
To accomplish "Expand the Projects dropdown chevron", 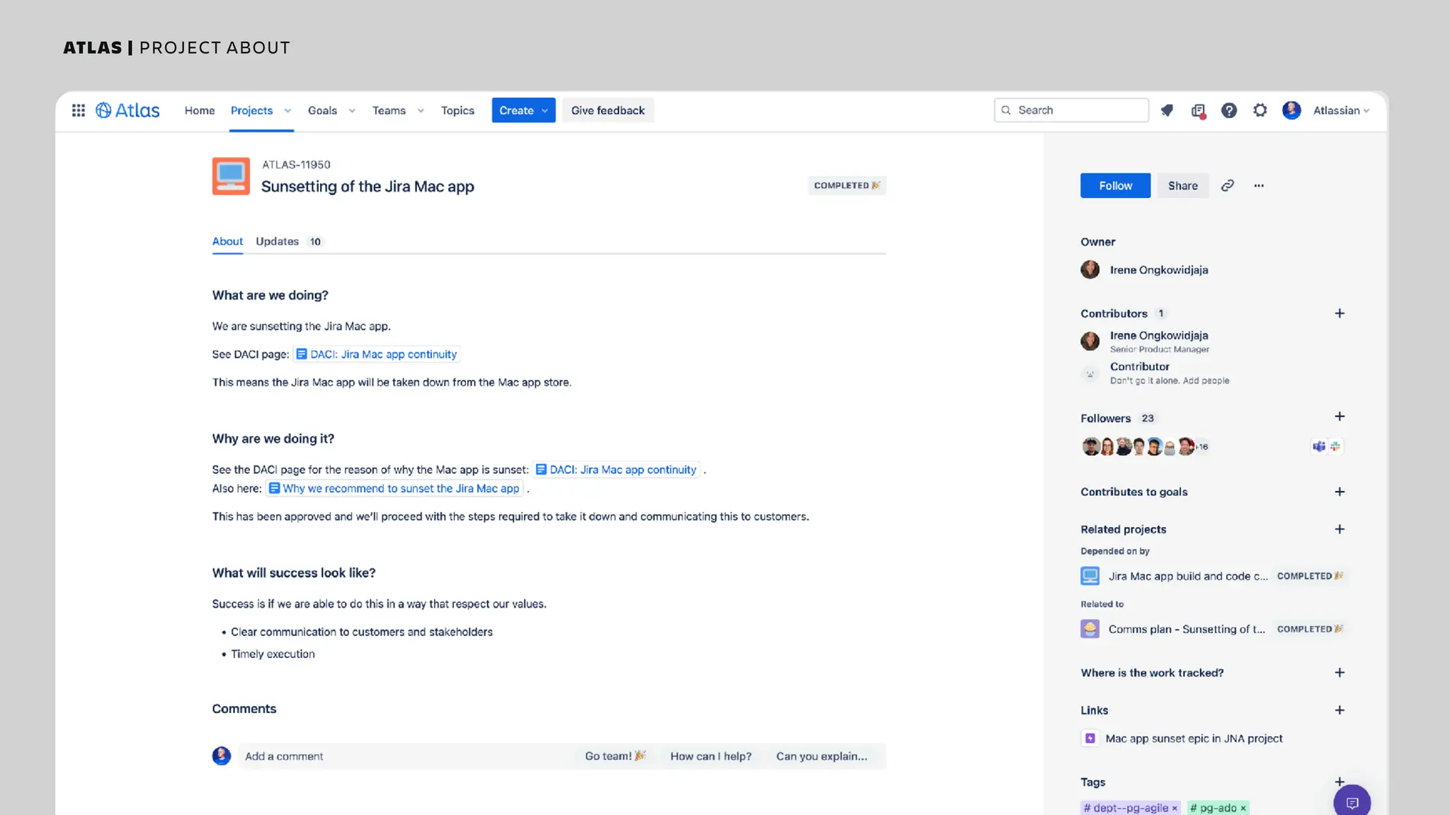I will [x=287, y=111].
